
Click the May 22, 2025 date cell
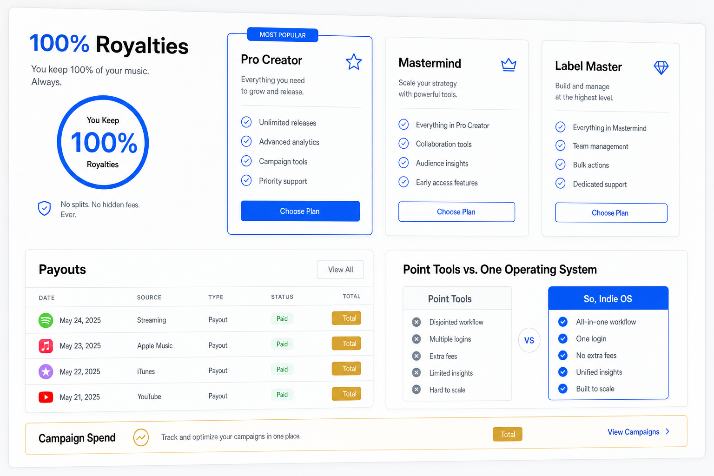[80, 372]
